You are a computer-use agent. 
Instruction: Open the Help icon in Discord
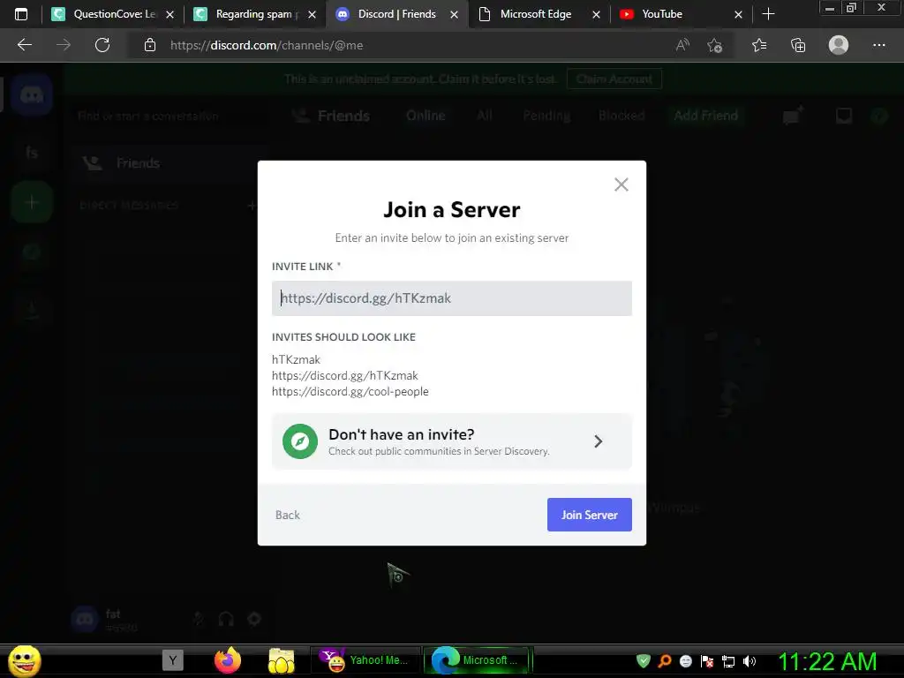pos(879,116)
